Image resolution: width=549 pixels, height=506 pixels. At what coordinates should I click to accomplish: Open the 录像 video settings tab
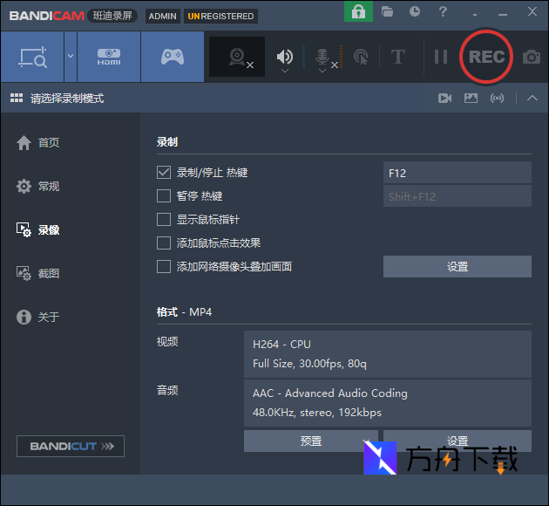(37, 230)
